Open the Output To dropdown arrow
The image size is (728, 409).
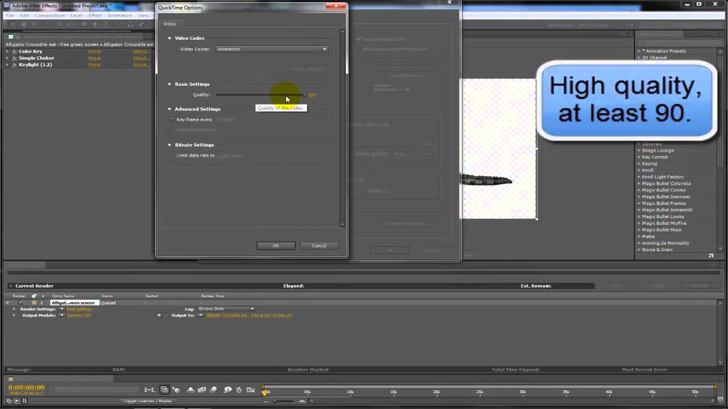coord(200,315)
